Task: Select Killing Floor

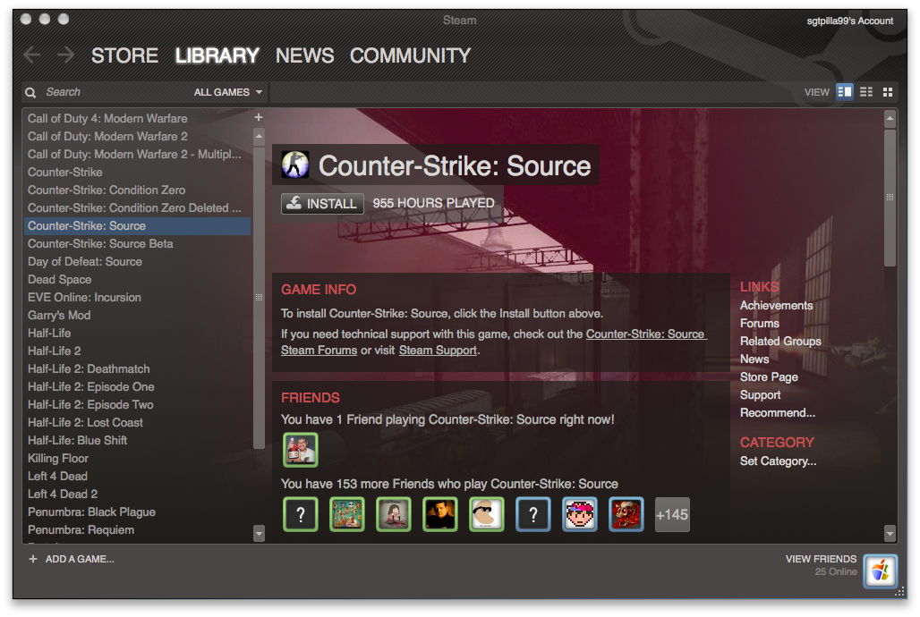Action: pyautogui.click(x=137, y=458)
